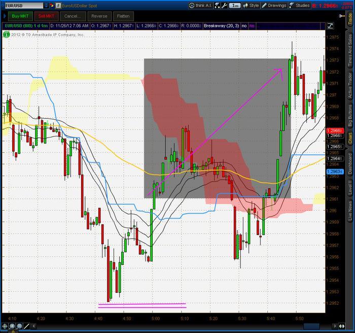355x333 pixels.
Task: Click the time axis scrollbar thumb
Action: point(311,326)
